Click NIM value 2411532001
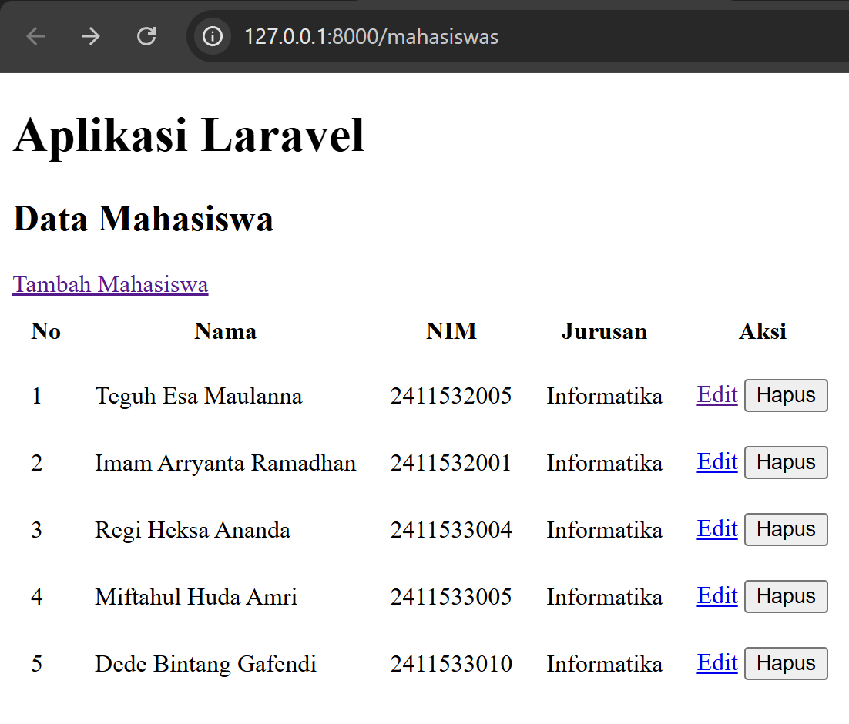The height and width of the screenshot is (724, 849). click(451, 463)
